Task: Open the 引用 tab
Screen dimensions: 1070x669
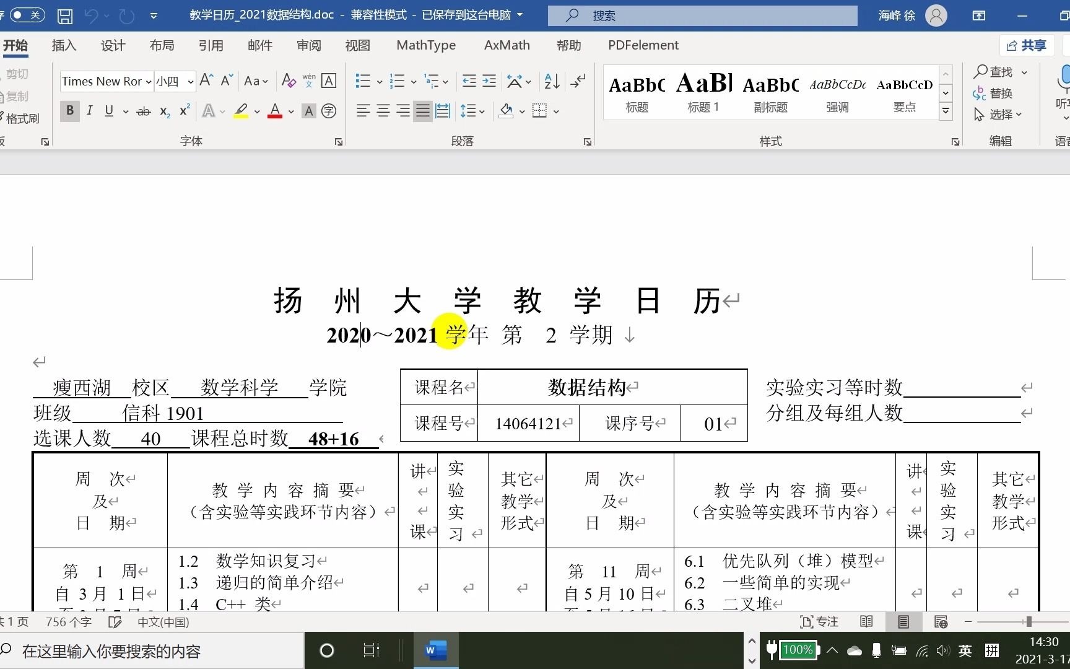Action: pos(211,45)
